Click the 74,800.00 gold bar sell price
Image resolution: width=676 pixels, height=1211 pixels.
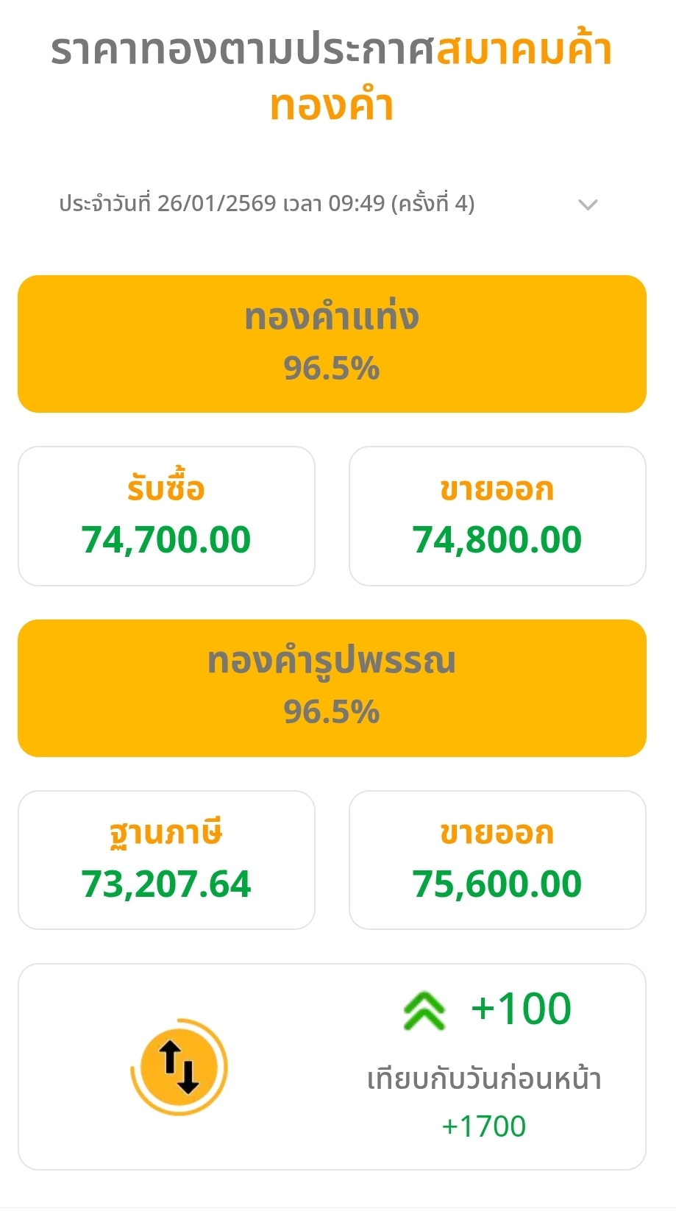coord(497,540)
